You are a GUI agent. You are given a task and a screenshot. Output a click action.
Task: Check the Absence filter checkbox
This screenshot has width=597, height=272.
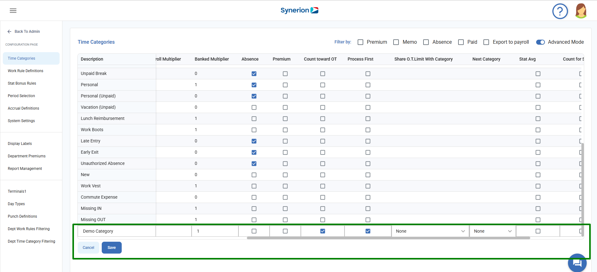(426, 42)
